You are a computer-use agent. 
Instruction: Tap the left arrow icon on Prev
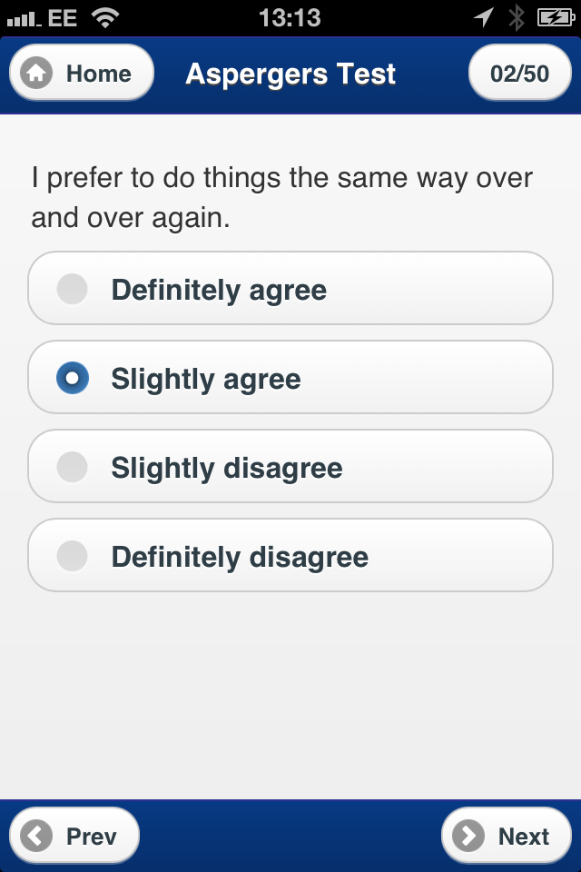[x=37, y=836]
